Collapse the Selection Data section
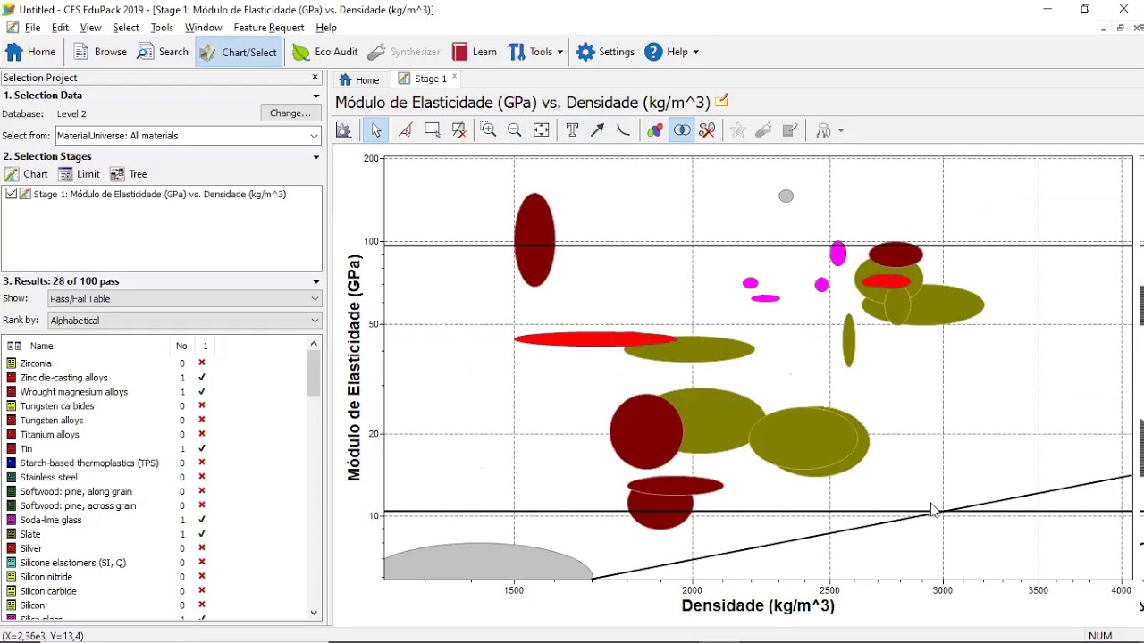The width and height of the screenshot is (1144, 643). (x=315, y=96)
